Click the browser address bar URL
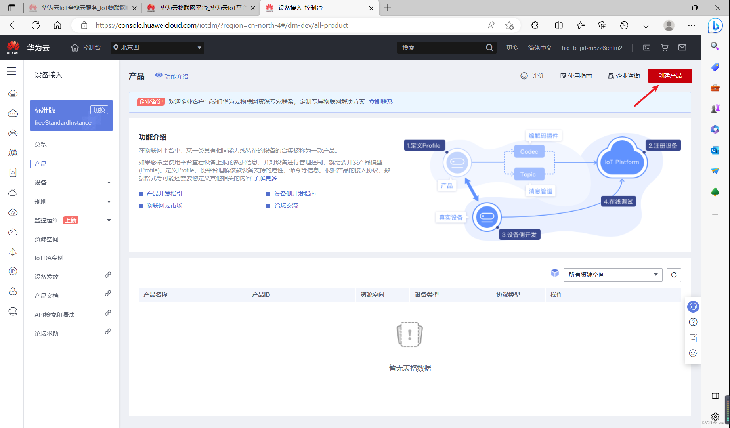The height and width of the screenshot is (428, 730). (222, 25)
